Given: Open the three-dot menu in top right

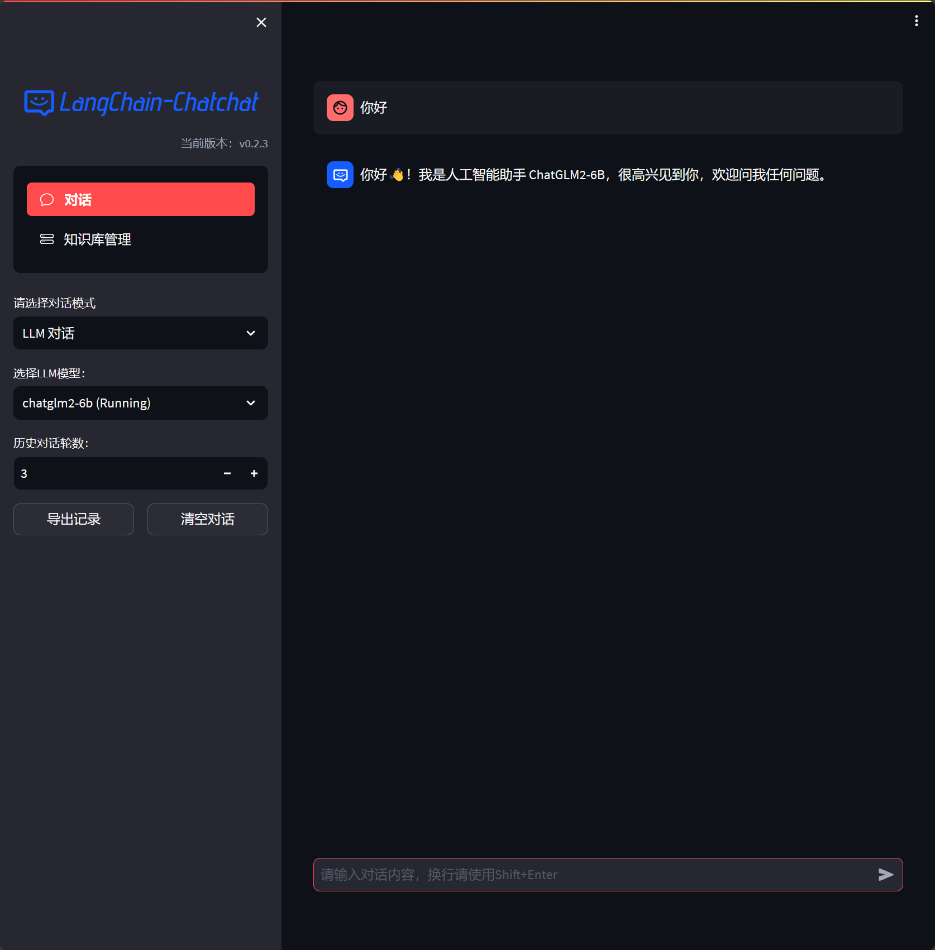Looking at the screenshot, I should tap(916, 21).
